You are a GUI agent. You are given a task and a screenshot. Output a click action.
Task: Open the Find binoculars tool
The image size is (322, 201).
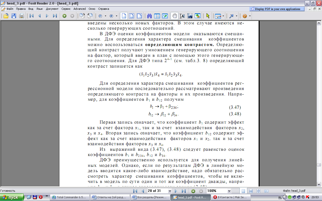click(149, 16)
